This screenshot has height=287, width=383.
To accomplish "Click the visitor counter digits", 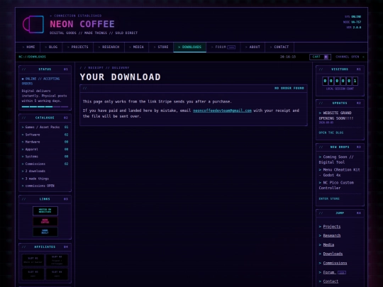I will (340, 81).
